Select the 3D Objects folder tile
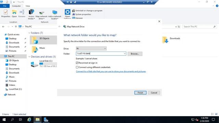The width and height of the screenshot is (219, 123). (x=43, y=40)
